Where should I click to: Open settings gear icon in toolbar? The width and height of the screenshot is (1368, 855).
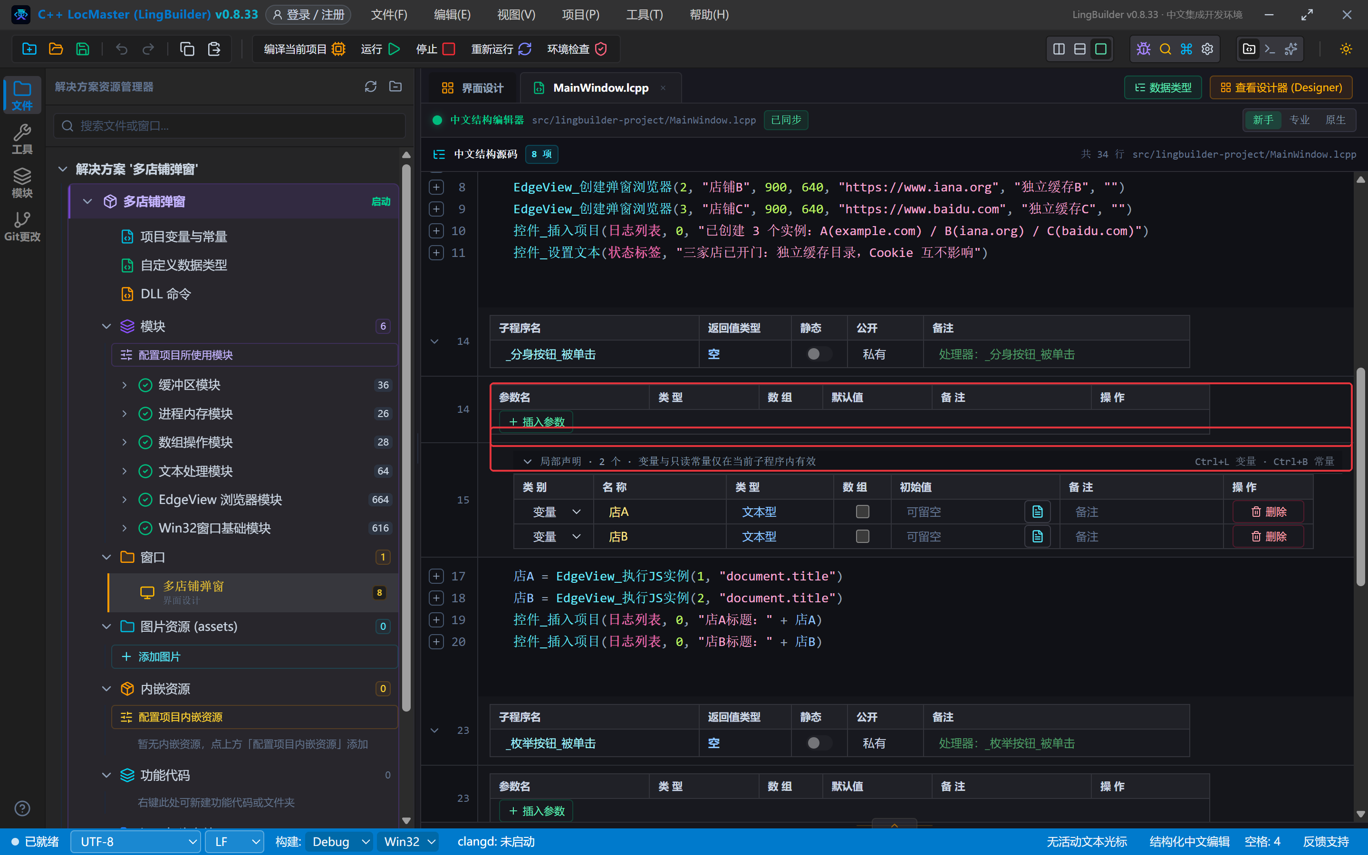click(1207, 49)
